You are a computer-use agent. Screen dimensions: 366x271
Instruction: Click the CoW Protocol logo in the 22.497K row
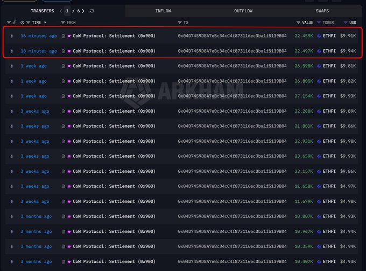click(x=69, y=51)
